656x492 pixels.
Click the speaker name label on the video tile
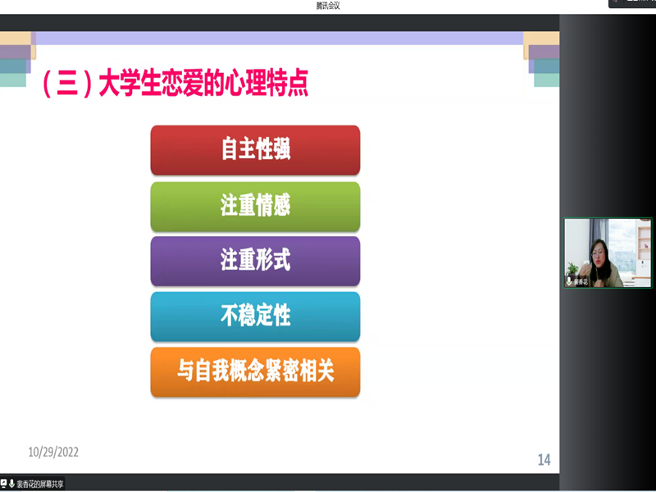click(581, 281)
